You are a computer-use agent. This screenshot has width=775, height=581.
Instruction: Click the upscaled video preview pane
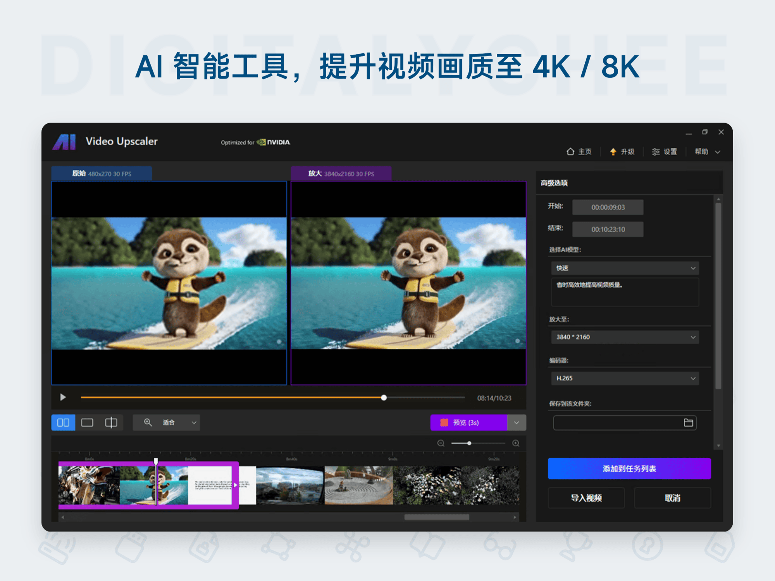(408, 283)
